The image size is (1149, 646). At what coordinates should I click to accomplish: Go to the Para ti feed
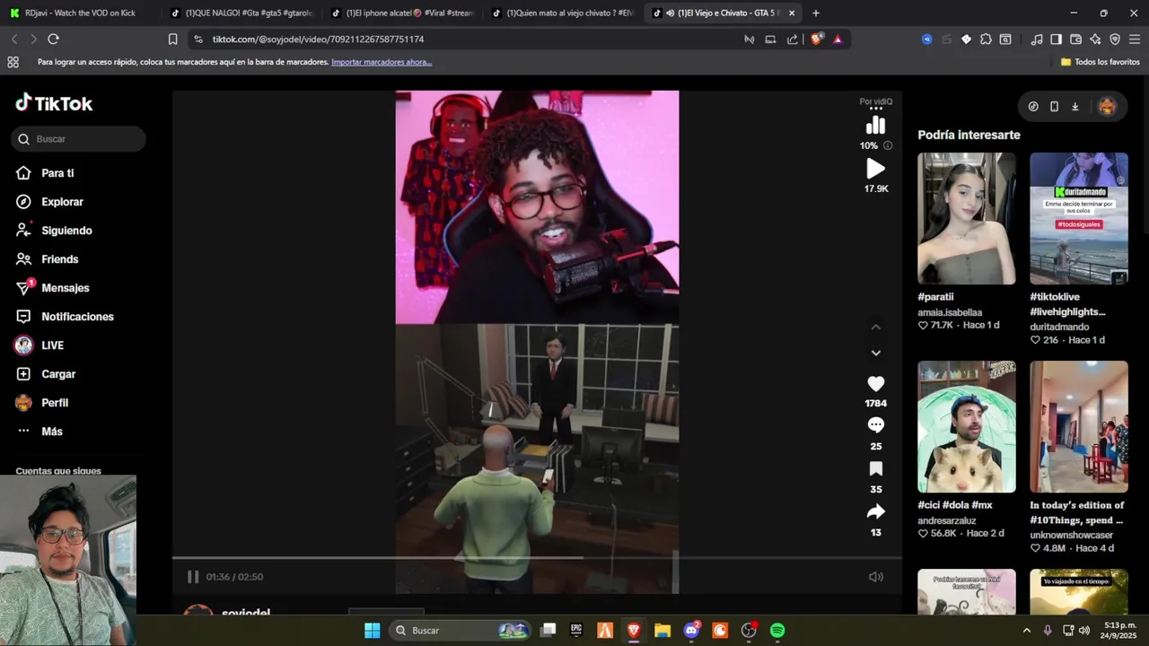tap(57, 173)
